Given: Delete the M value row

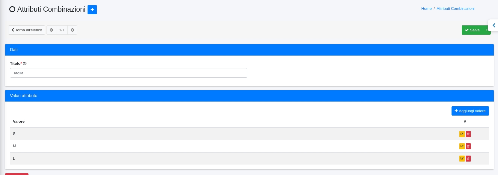Looking at the screenshot, I should pos(468,146).
